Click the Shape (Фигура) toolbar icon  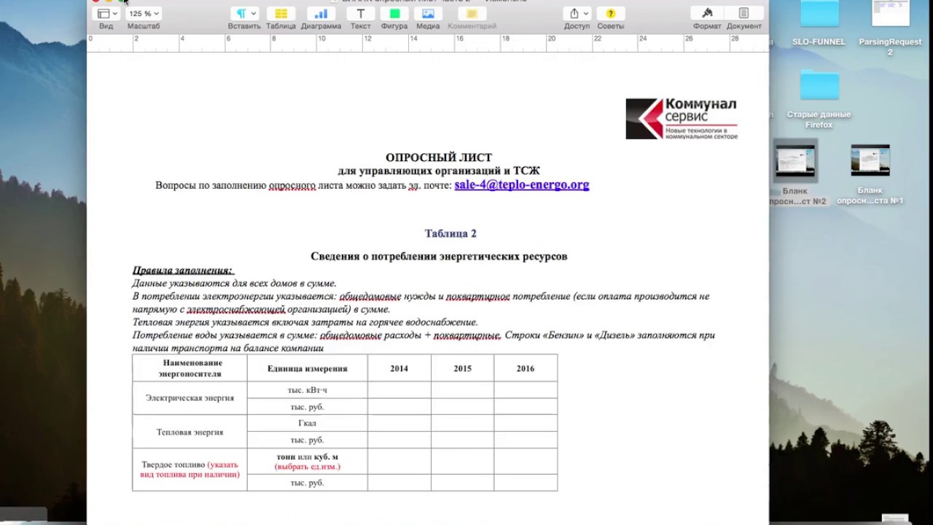pyautogui.click(x=394, y=14)
